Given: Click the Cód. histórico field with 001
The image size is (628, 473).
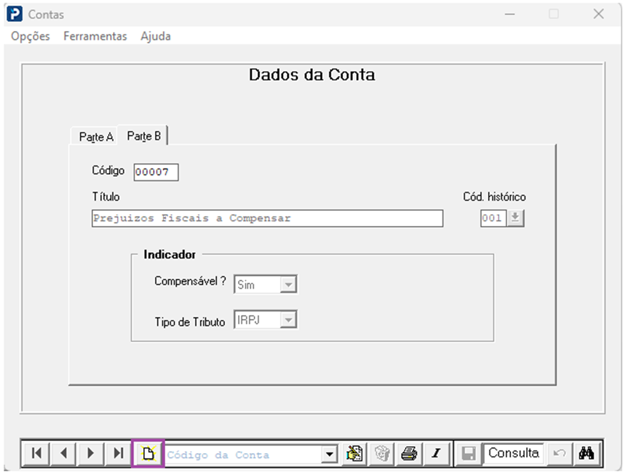Looking at the screenshot, I should tap(493, 218).
